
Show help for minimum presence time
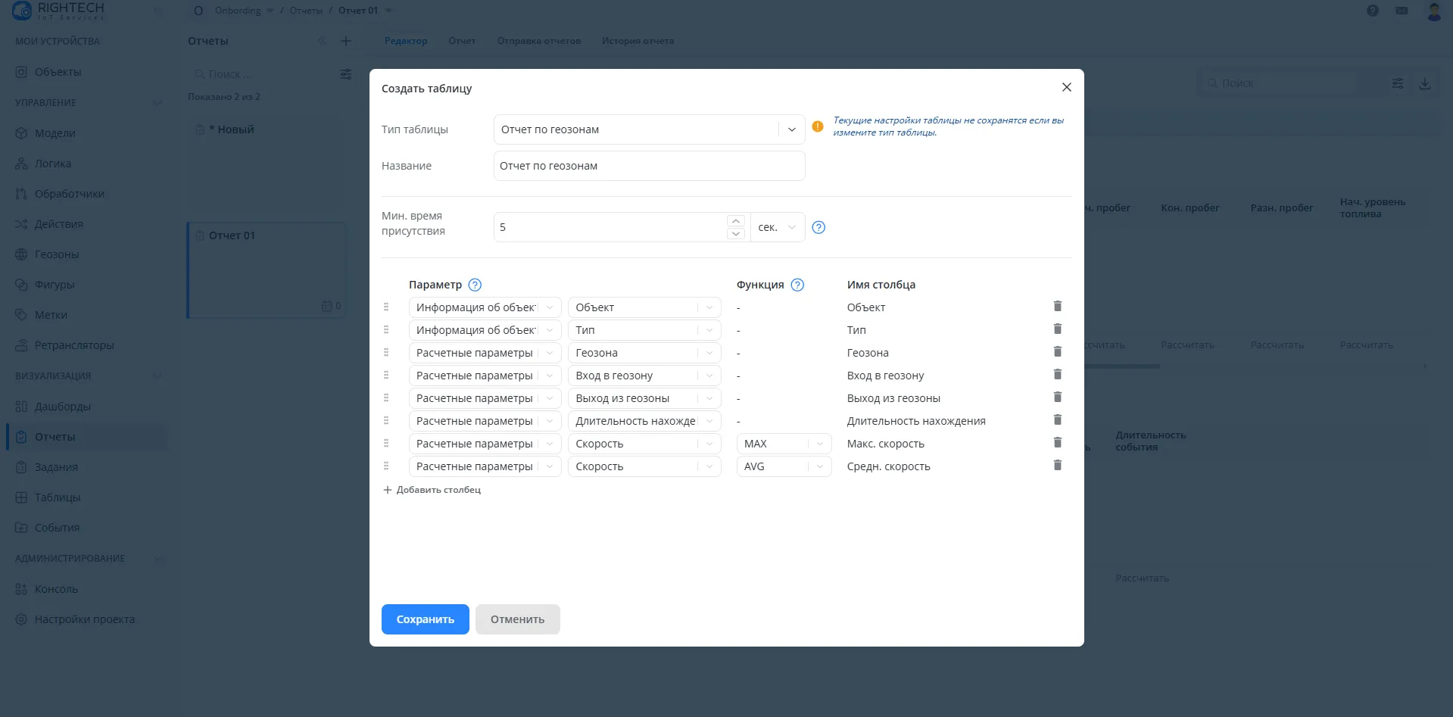(x=818, y=227)
